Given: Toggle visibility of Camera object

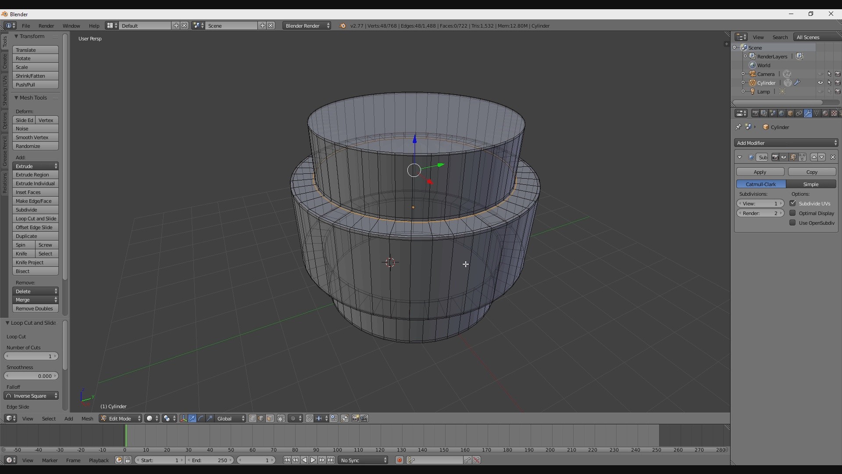Looking at the screenshot, I should point(820,73).
